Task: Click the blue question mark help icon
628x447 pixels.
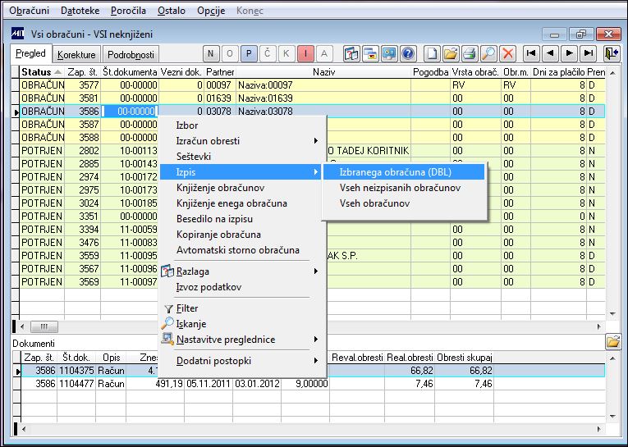Action: pyautogui.click(x=408, y=53)
